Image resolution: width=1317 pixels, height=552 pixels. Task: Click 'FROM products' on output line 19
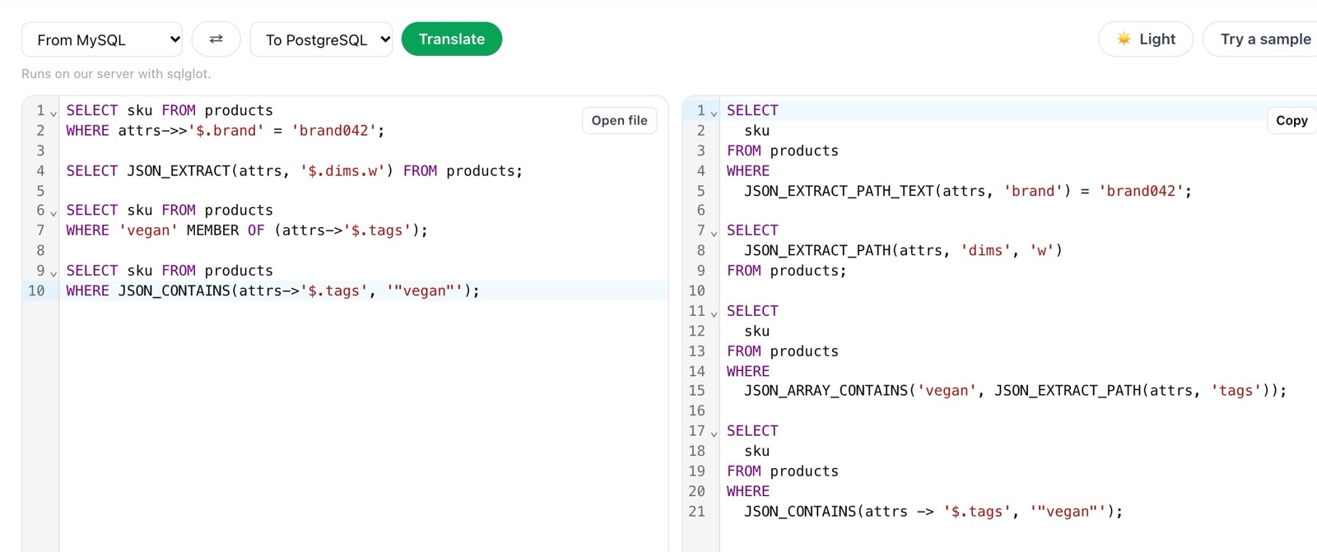click(783, 471)
